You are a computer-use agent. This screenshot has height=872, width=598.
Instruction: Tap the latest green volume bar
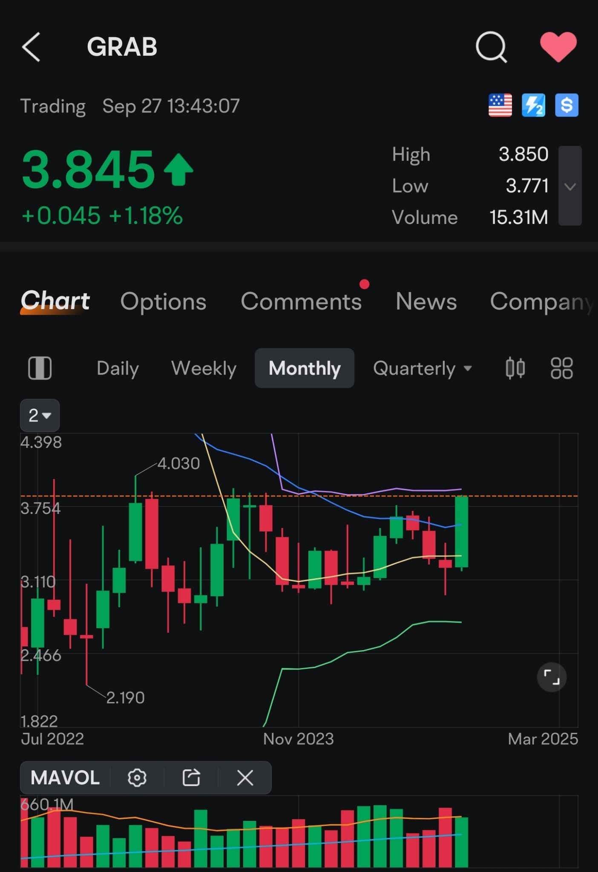[x=462, y=842]
